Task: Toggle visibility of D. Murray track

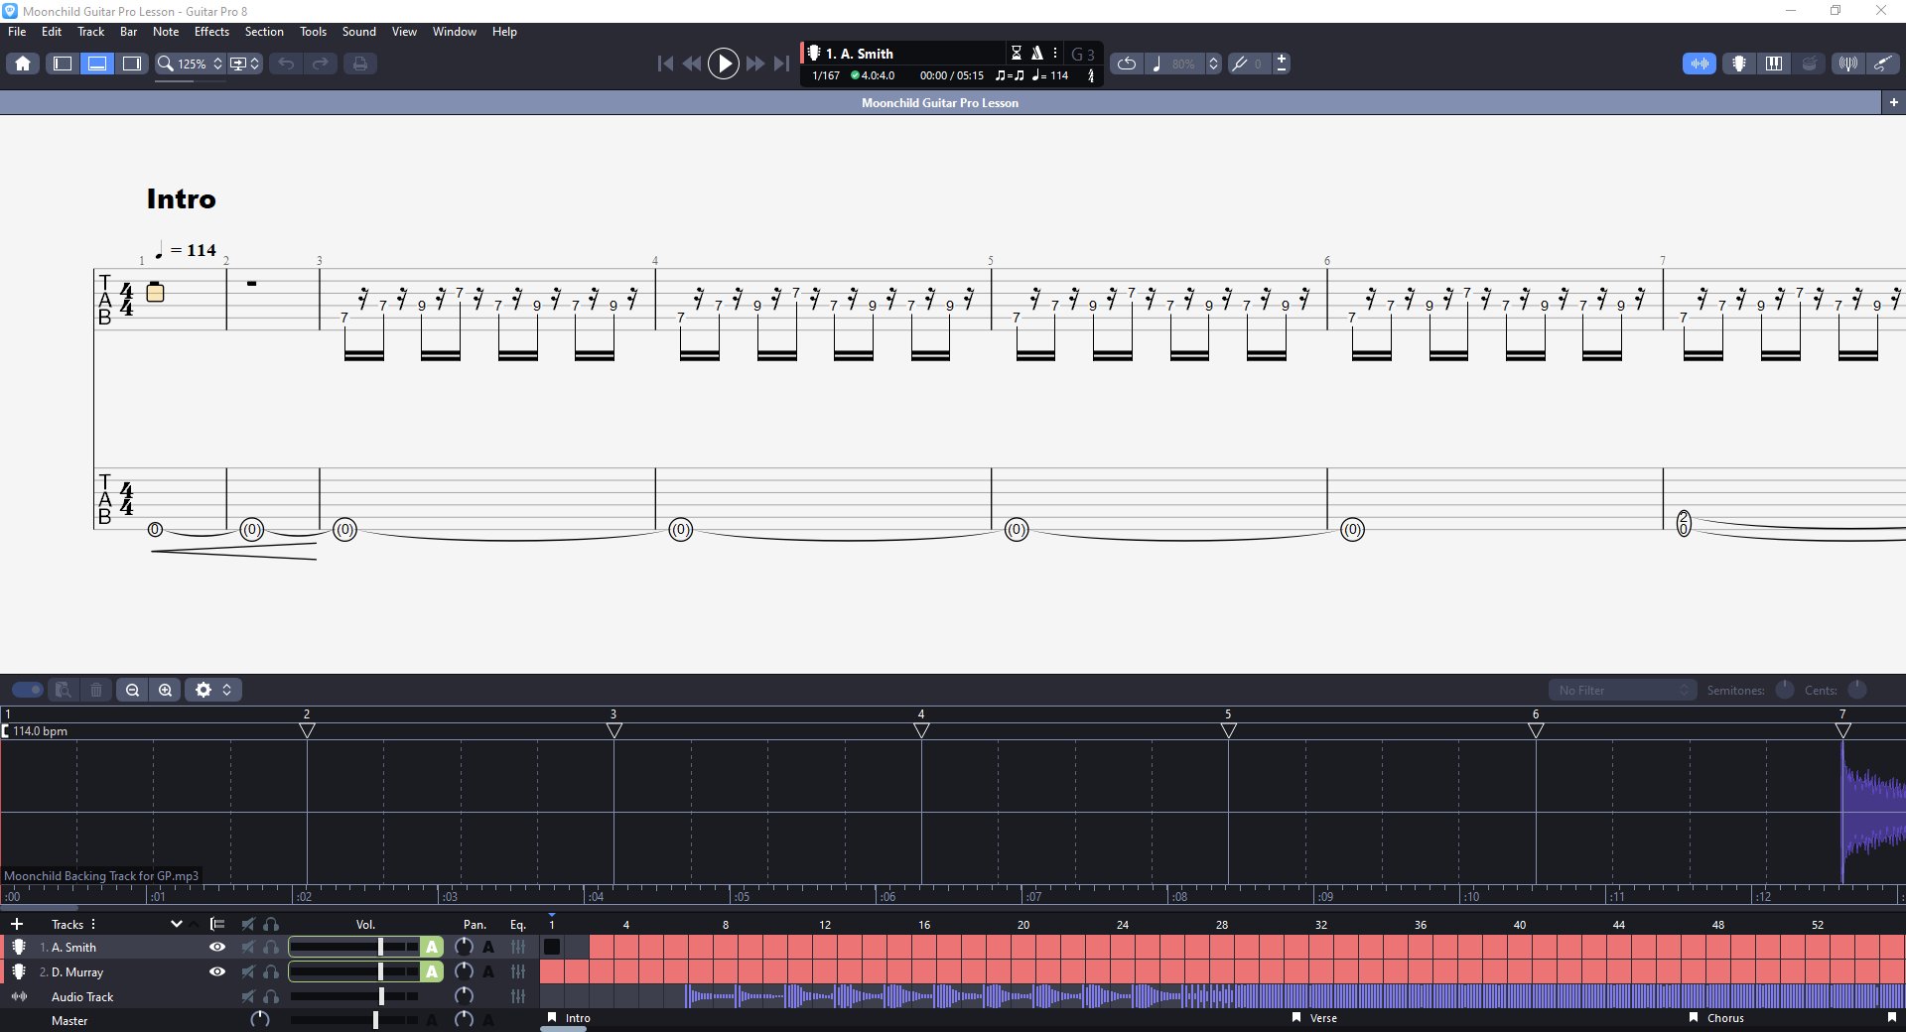Action: 217,971
